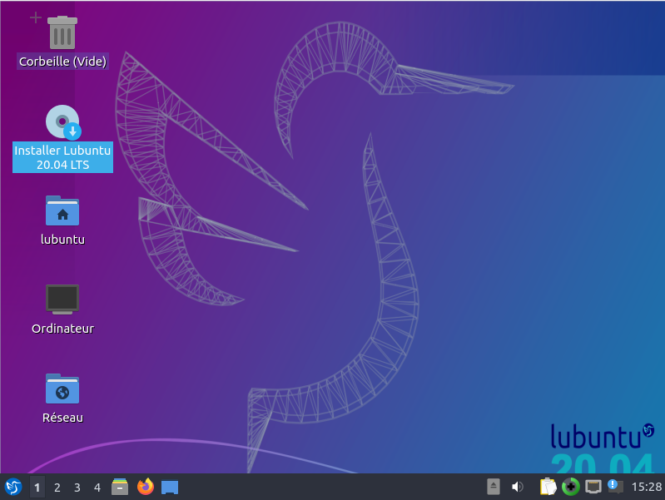
Task: Switch to virtual desktop 2
Action: (57, 488)
